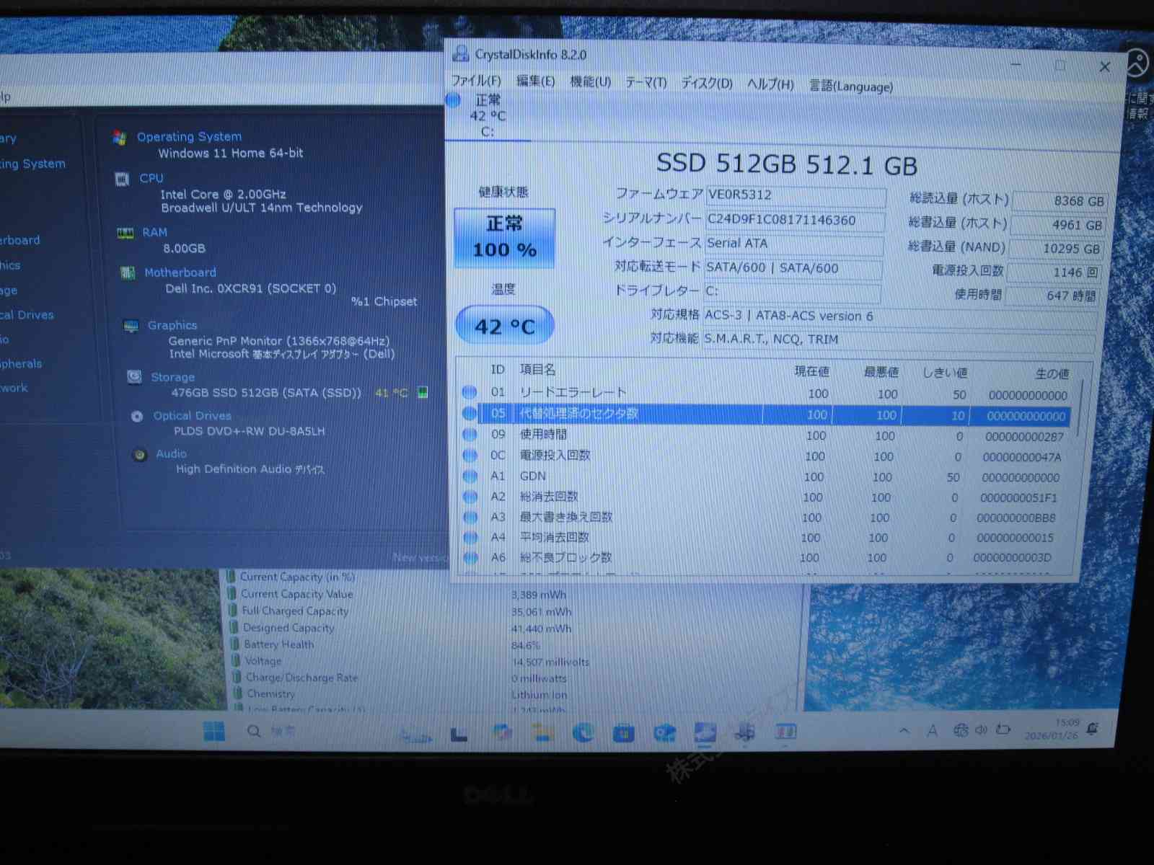This screenshot has width=1154, height=865.
Task: Open the Windows Start menu
Action: [214, 731]
